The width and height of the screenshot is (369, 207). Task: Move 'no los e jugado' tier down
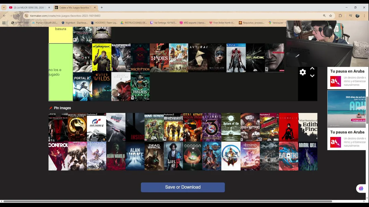(x=312, y=76)
